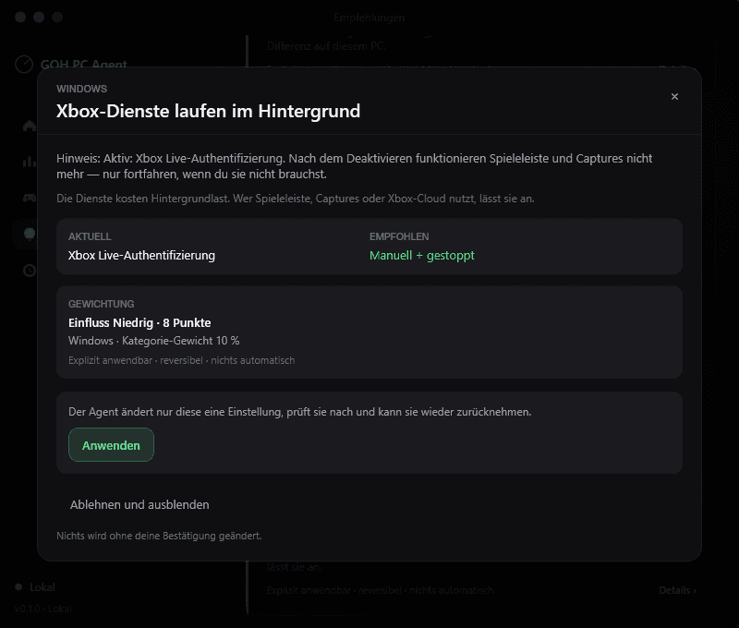Image resolution: width=739 pixels, height=628 pixels.
Task: Open the gamepad sidebar icon
Action: coord(30,198)
